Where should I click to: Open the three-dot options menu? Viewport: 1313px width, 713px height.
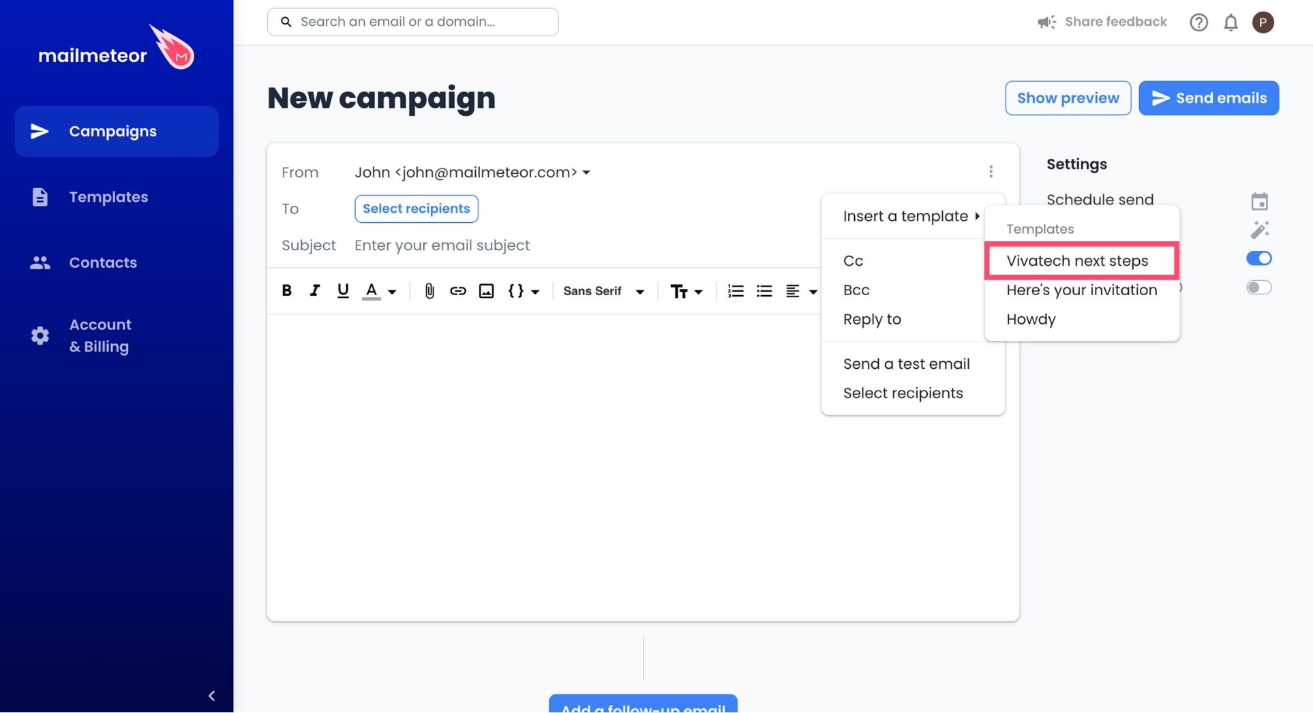pos(991,172)
